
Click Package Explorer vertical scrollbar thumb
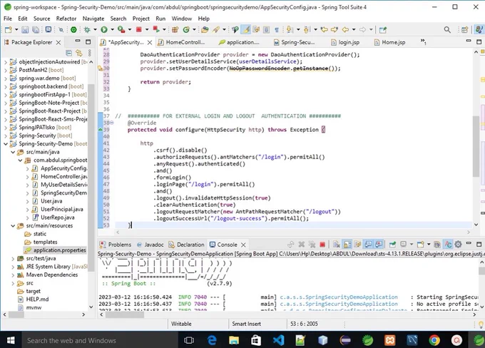[91, 178]
